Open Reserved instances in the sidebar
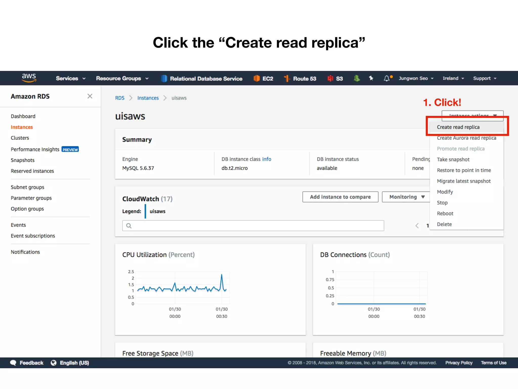The width and height of the screenshot is (518, 389). [x=32, y=171]
